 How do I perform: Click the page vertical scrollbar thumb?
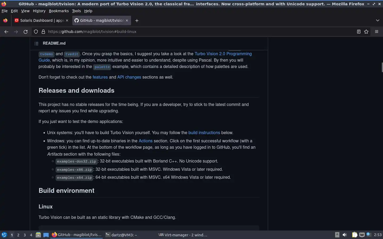click(x=382, y=67)
